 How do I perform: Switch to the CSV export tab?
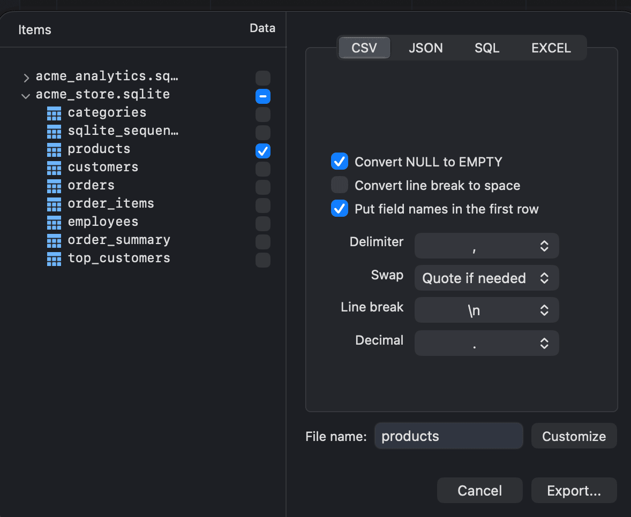click(364, 48)
